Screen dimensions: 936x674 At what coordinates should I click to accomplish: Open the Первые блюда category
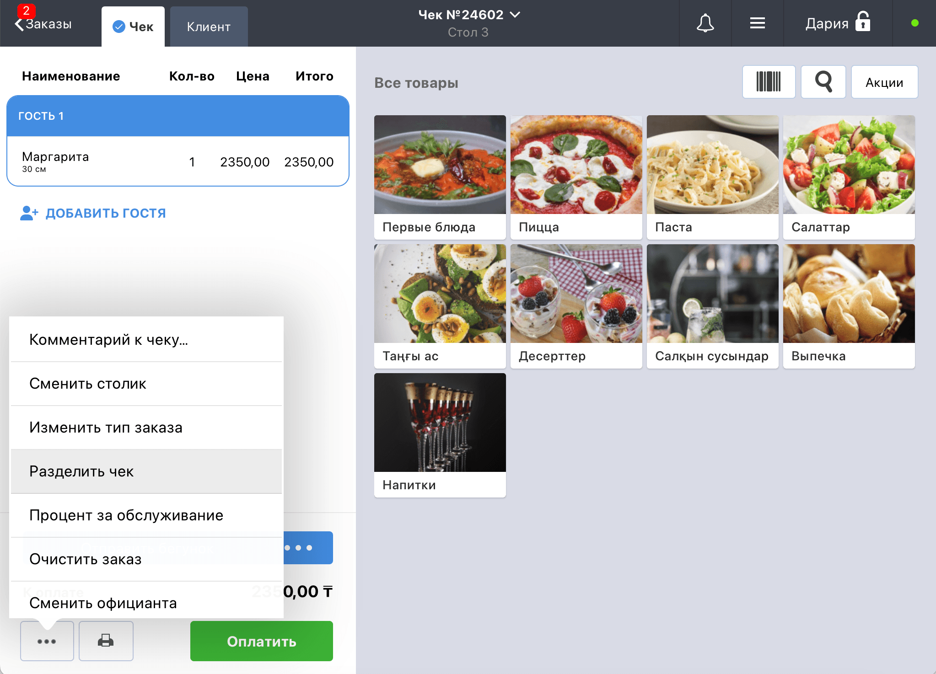pyautogui.click(x=440, y=177)
